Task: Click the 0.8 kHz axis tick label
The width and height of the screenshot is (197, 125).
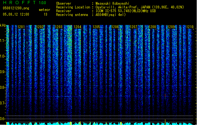Action: (x=3, y=87)
